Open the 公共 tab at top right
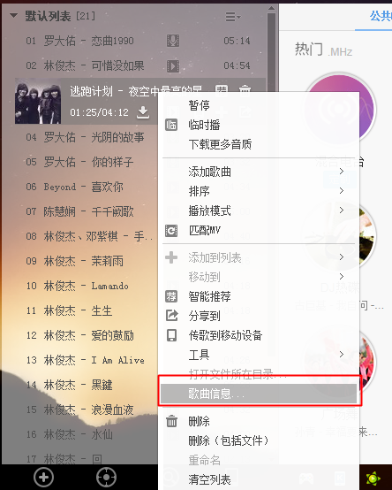Screen dimensions: 392x490 click(381, 16)
